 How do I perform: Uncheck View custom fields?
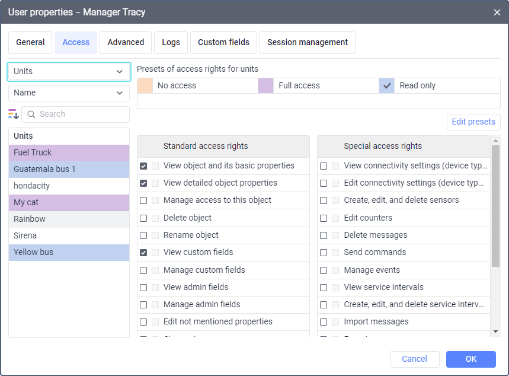(x=143, y=253)
